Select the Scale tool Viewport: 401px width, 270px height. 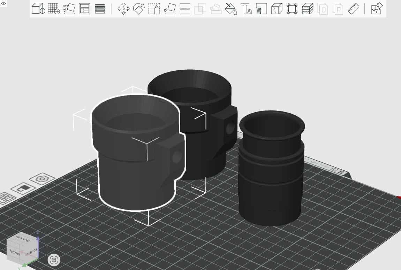point(154,9)
